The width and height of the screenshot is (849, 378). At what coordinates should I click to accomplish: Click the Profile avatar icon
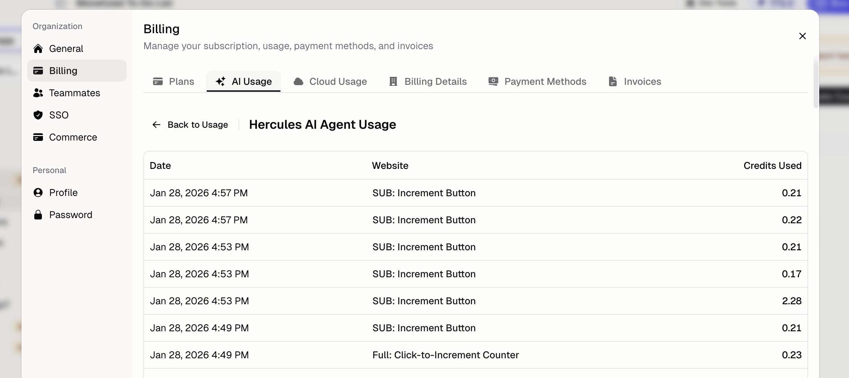(x=38, y=192)
